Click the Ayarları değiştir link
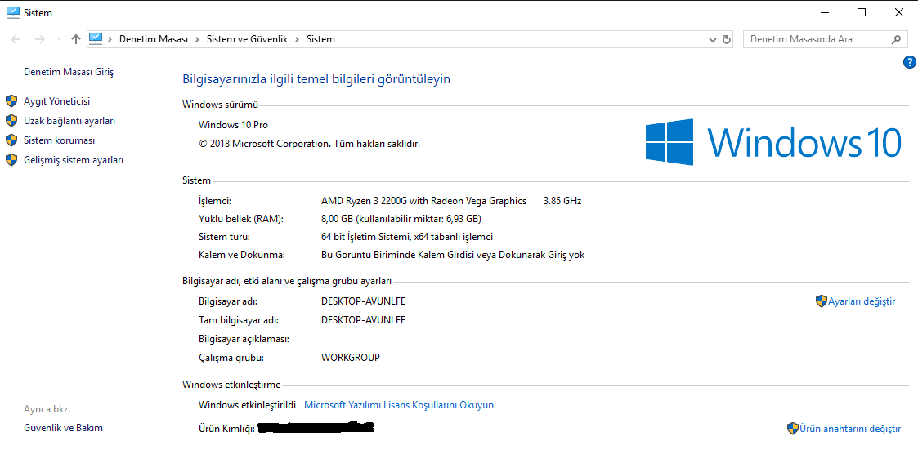This screenshot has height=450, width=918. pyautogui.click(x=862, y=301)
